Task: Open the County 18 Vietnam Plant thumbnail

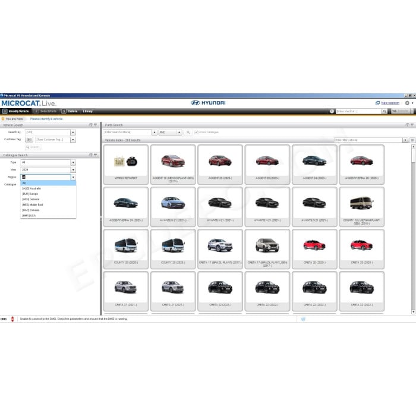Action: click(361, 207)
